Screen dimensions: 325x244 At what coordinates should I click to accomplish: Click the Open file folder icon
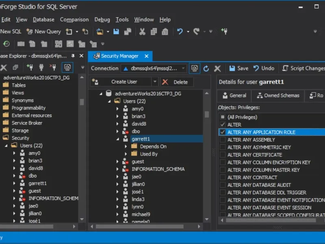click(x=100, y=31)
